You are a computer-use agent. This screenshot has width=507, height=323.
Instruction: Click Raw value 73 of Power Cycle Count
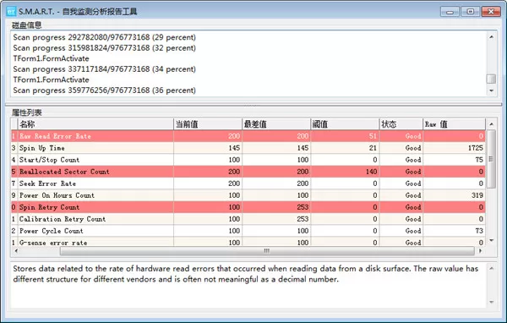tap(479, 231)
